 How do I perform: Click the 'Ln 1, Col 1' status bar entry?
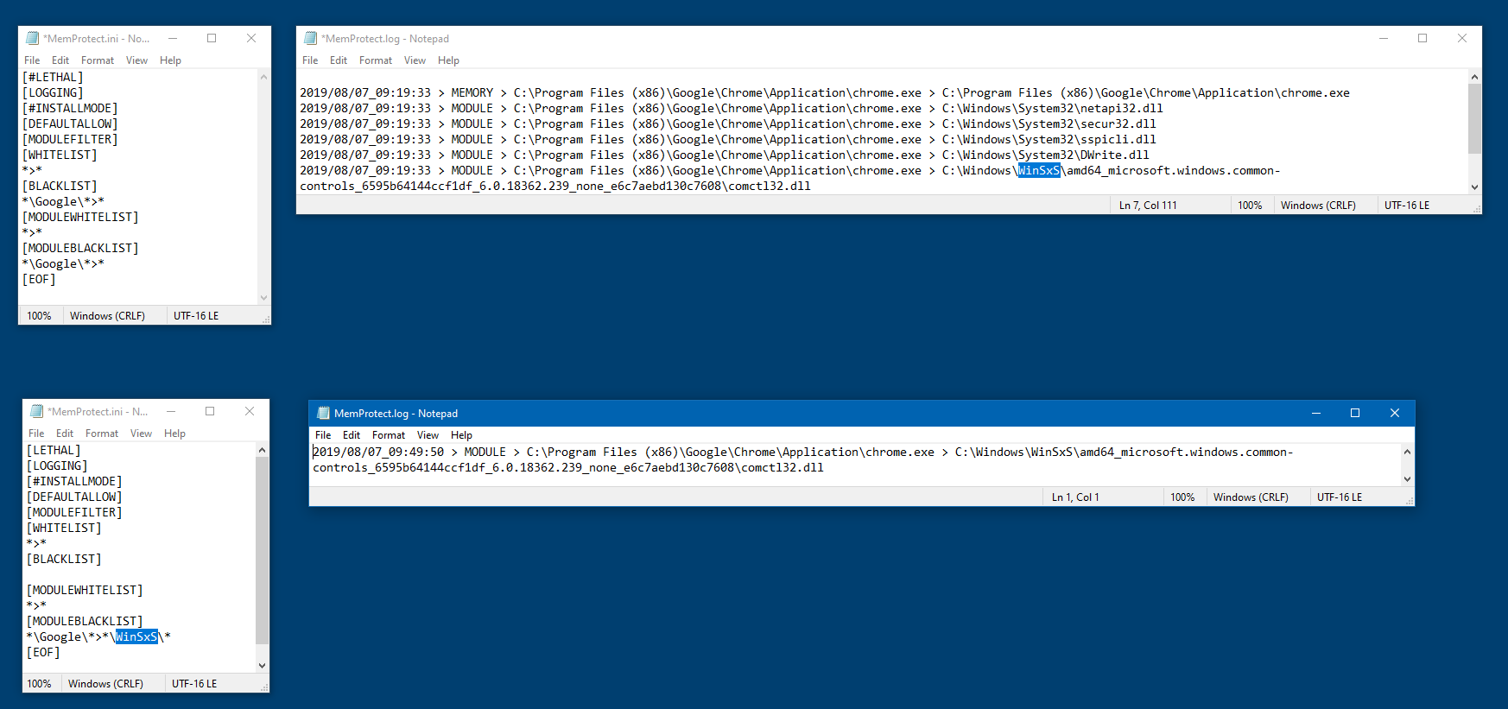tap(1075, 497)
